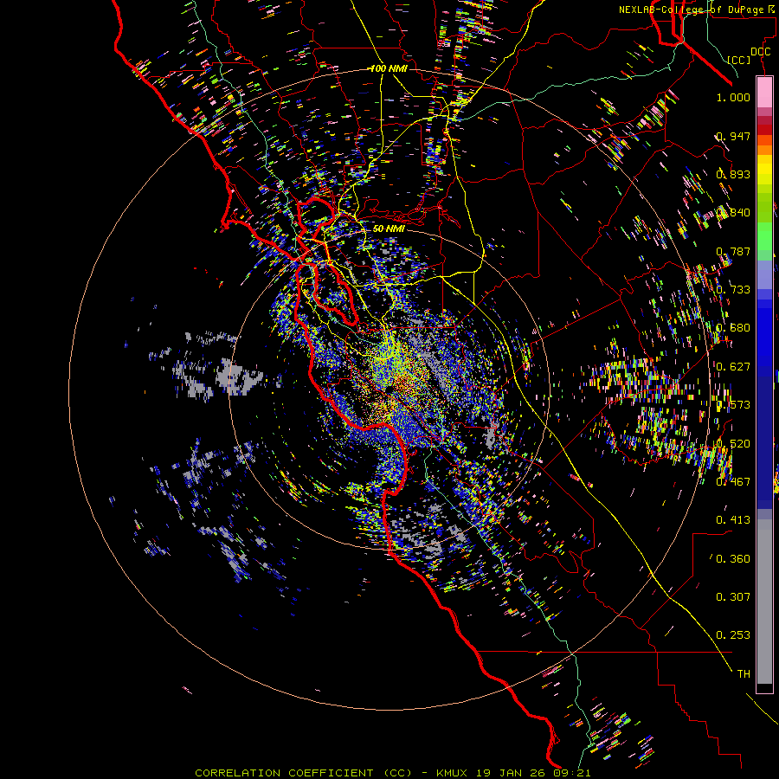779x779 pixels.
Task: Click the 0.787 color scale value
Action: pyautogui.click(x=733, y=251)
